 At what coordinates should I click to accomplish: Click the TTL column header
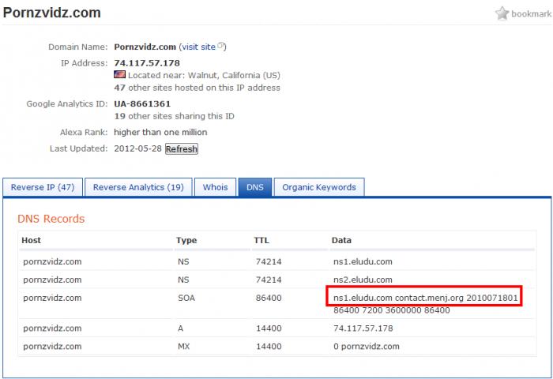(x=261, y=241)
